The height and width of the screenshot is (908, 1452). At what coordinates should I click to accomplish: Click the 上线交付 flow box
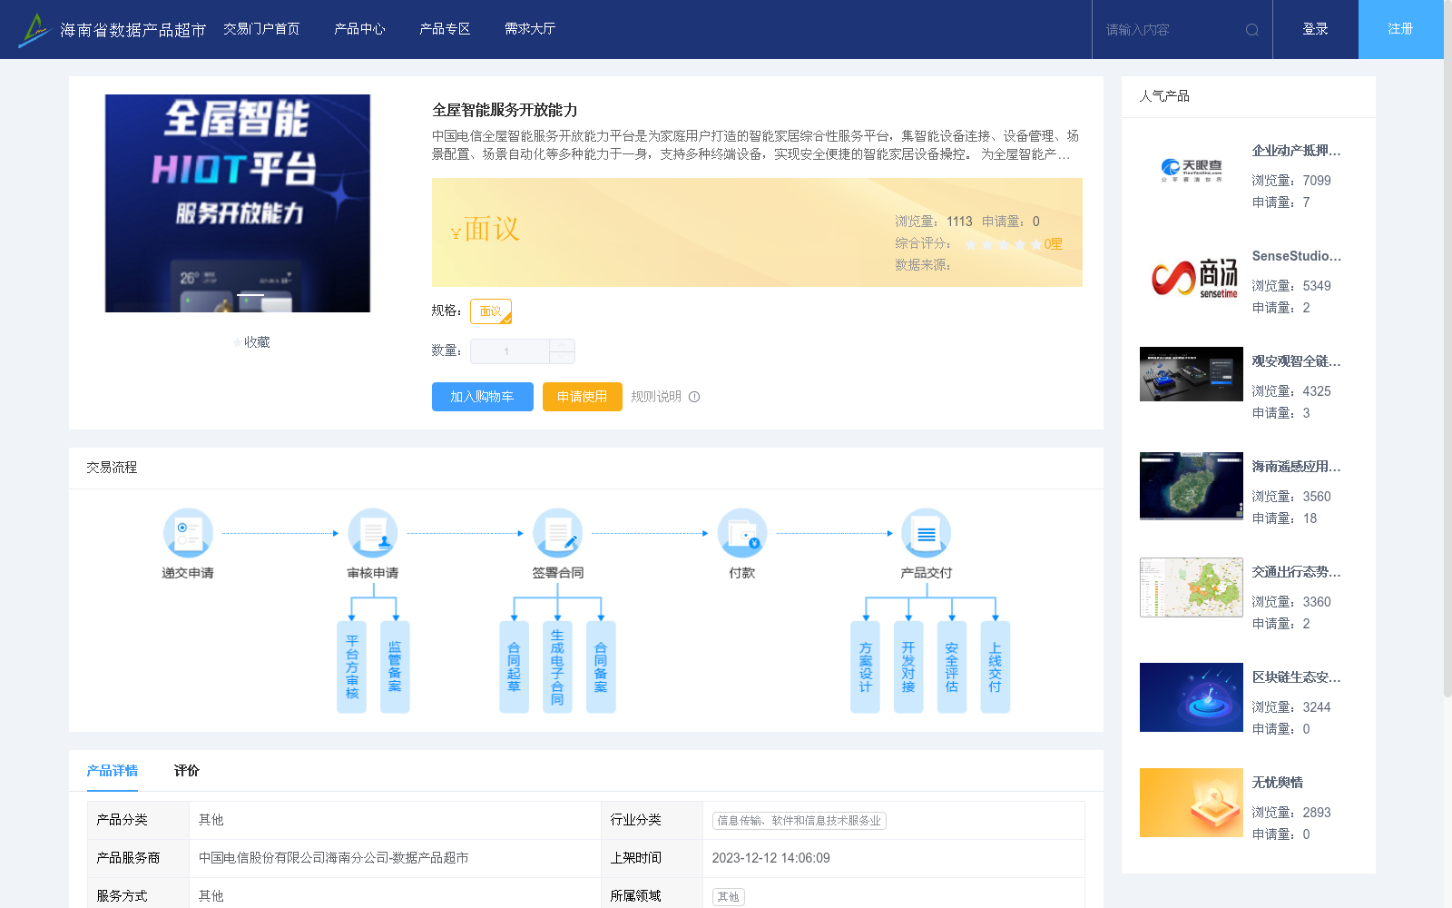click(996, 667)
